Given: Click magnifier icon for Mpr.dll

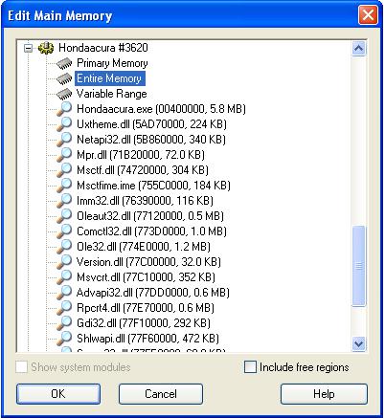Looking at the screenshot, I should (x=64, y=155).
